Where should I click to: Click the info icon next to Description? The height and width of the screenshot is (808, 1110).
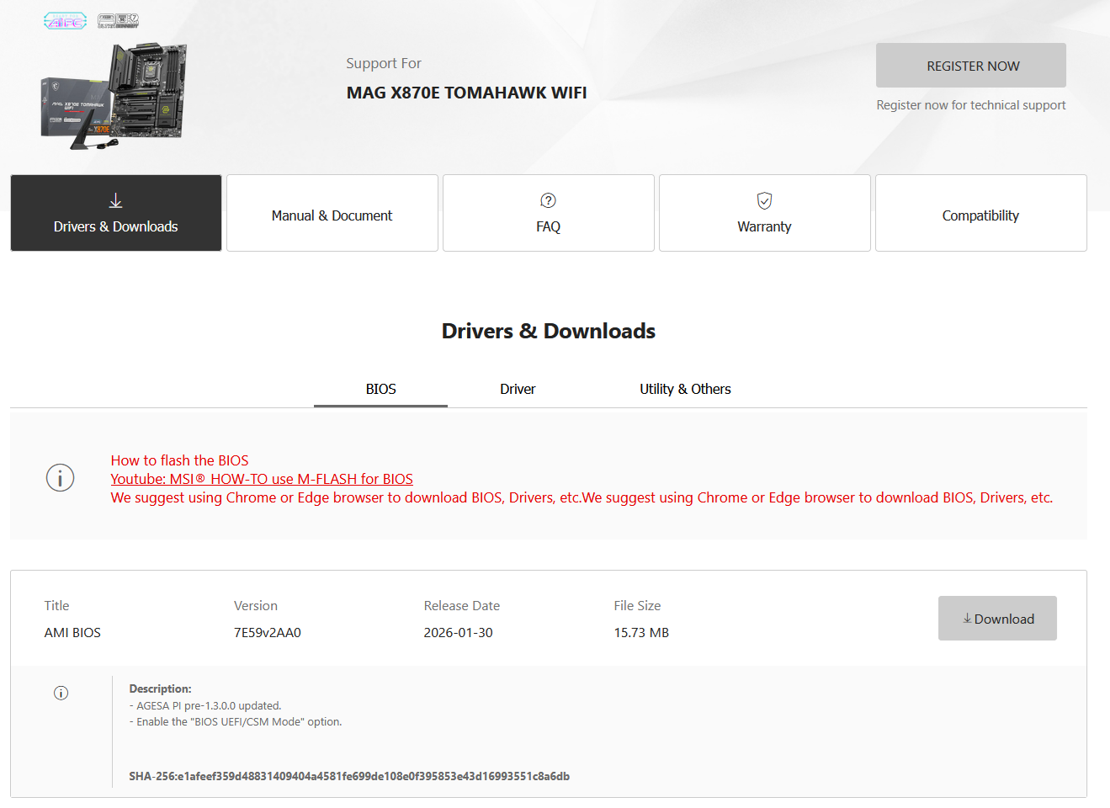tap(61, 693)
